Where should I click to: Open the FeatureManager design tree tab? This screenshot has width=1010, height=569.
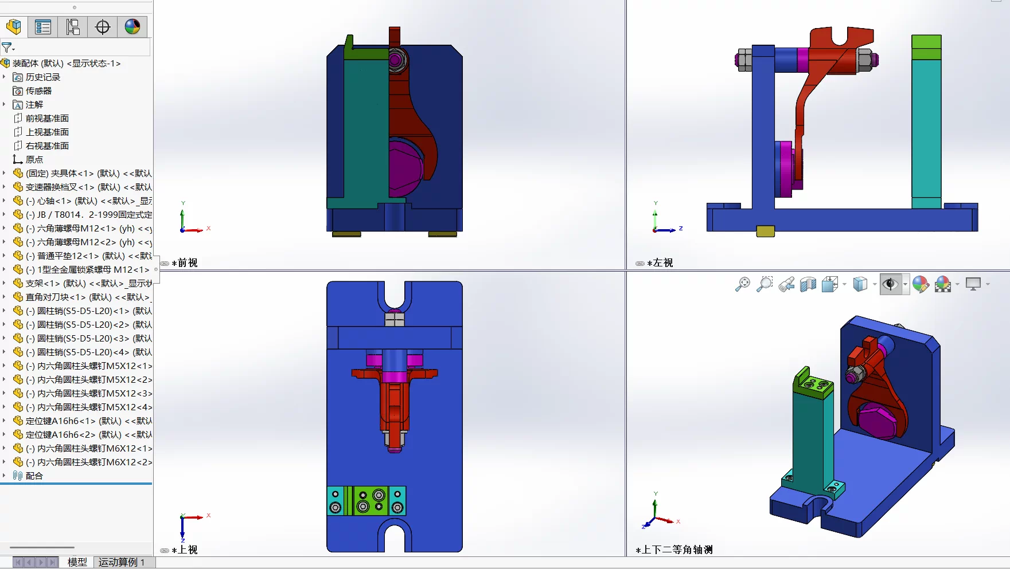tap(14, 27)
